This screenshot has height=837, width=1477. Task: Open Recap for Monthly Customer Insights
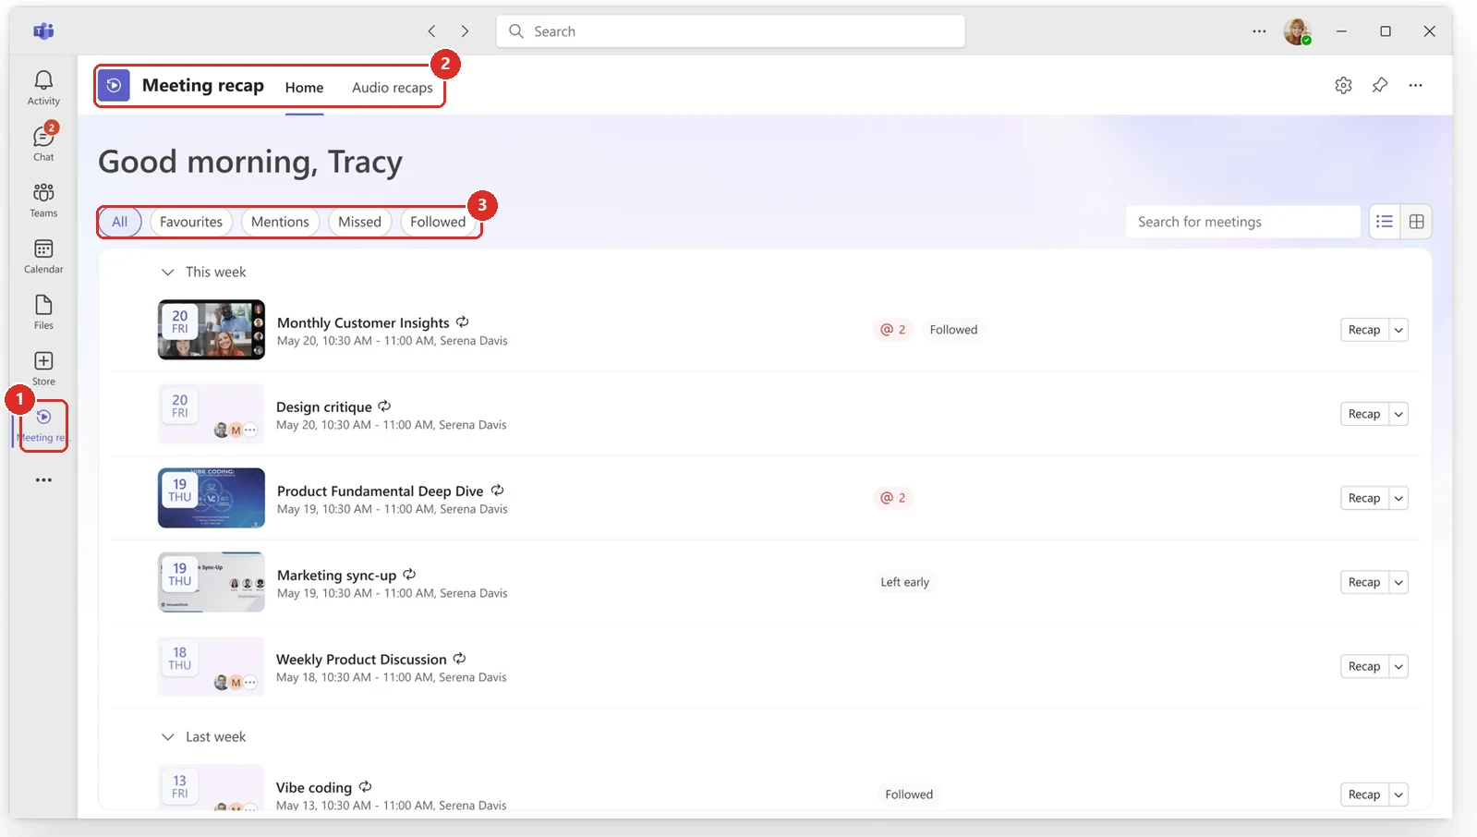[1364, 330]
